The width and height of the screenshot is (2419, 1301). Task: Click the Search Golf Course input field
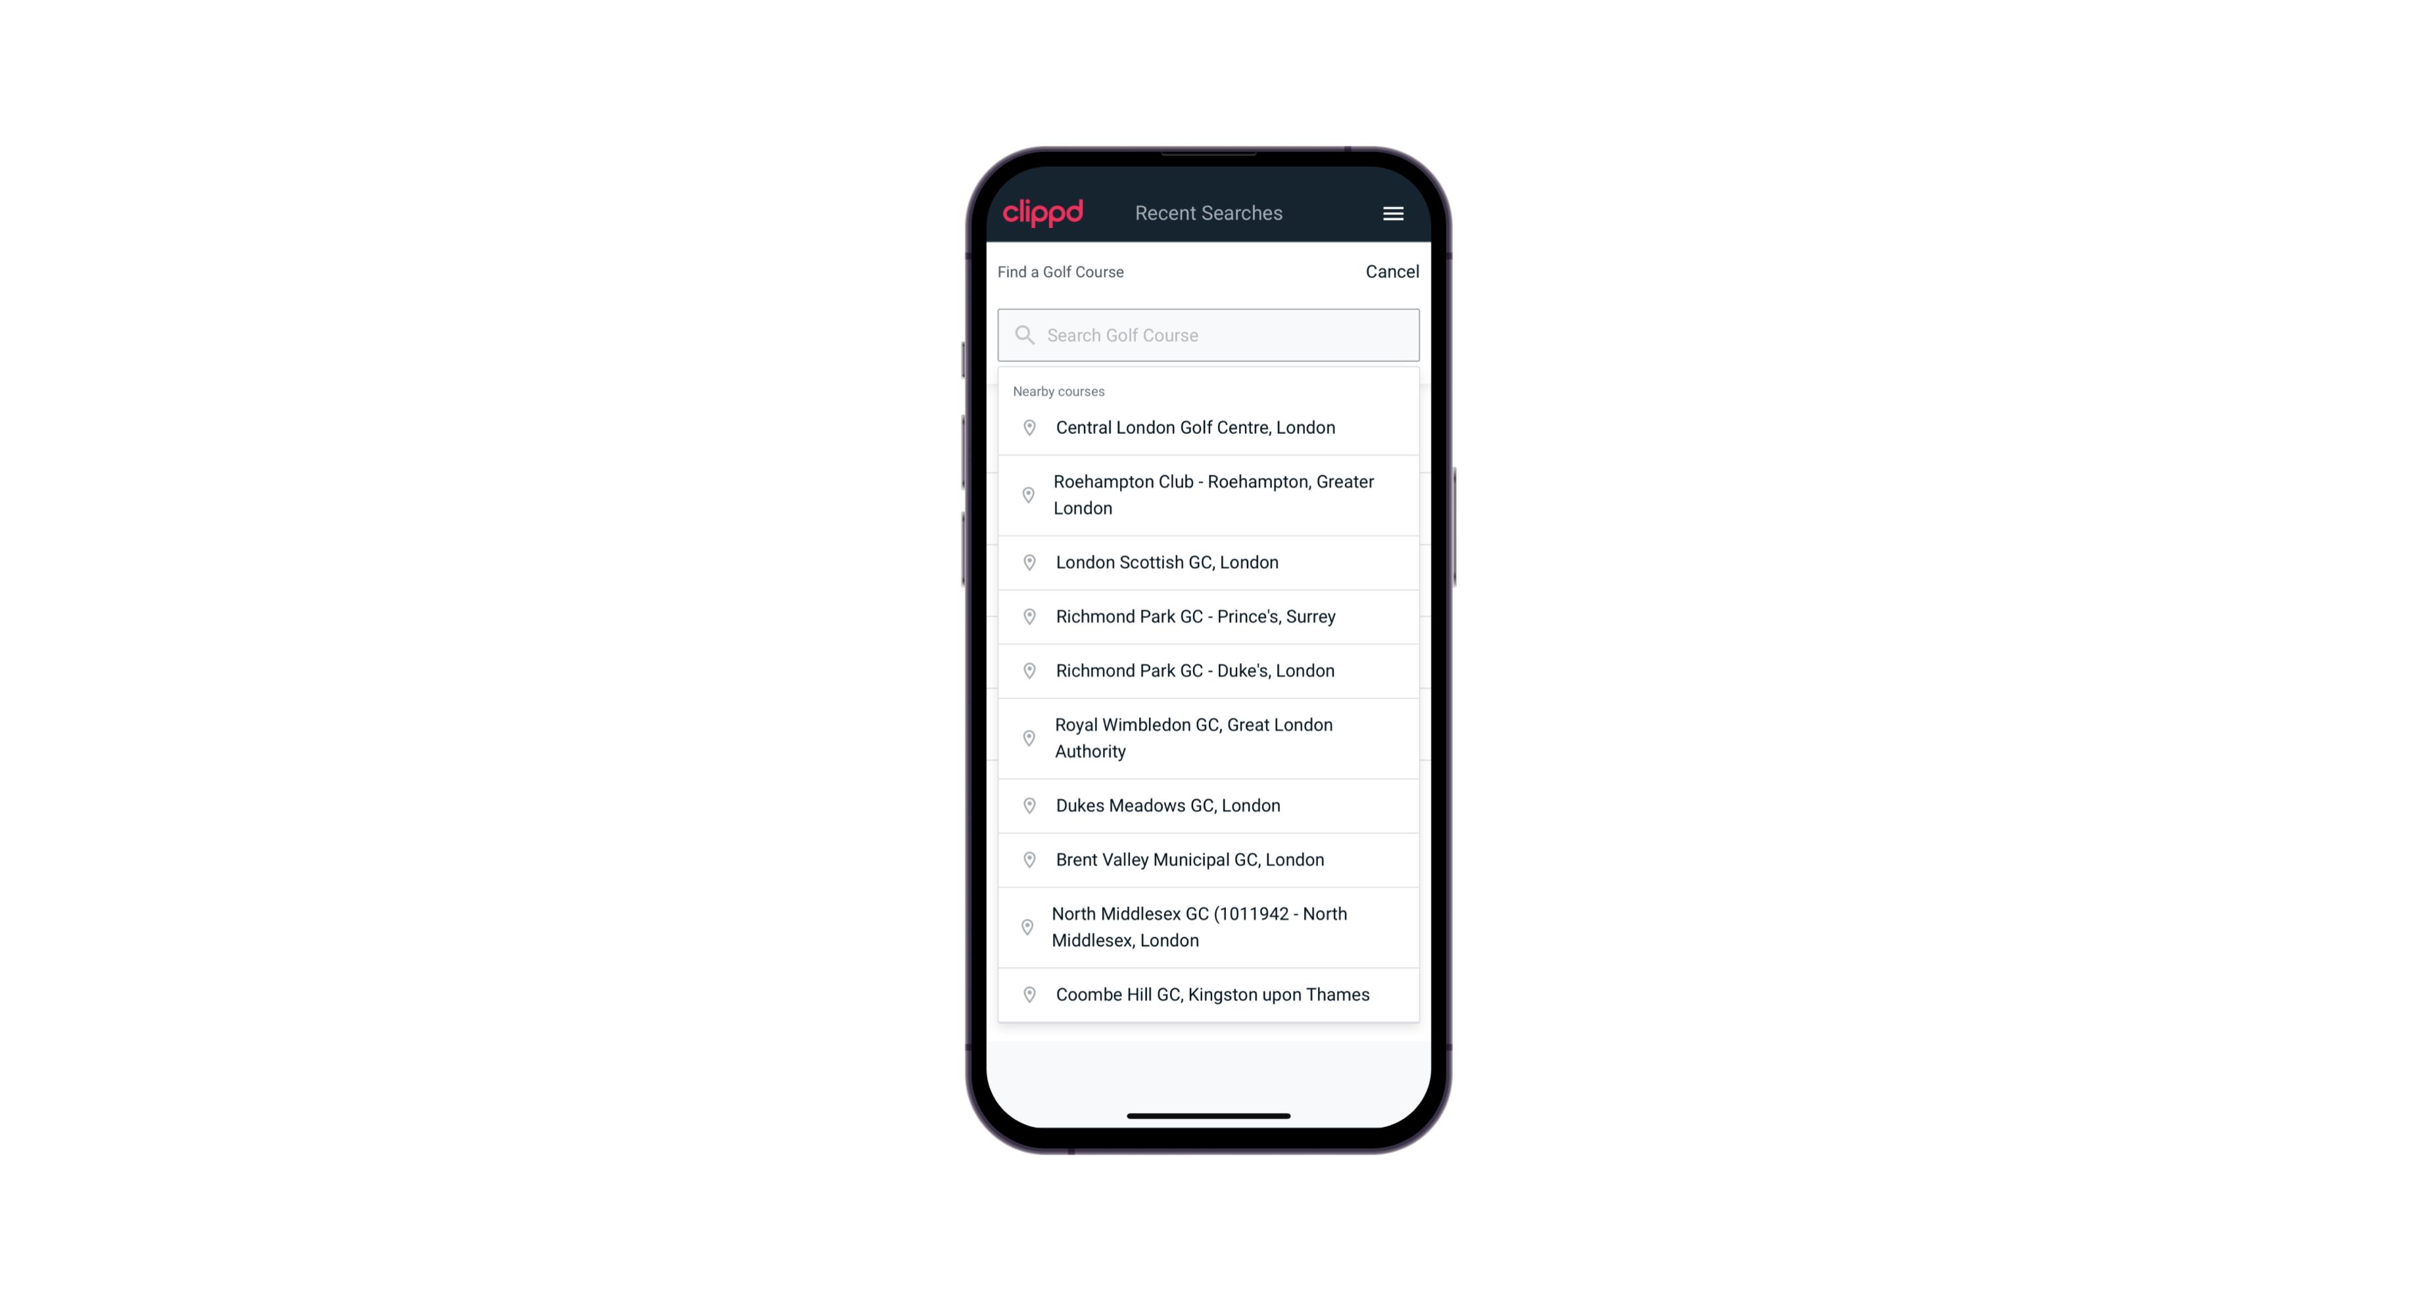[x=1208, y=333]
